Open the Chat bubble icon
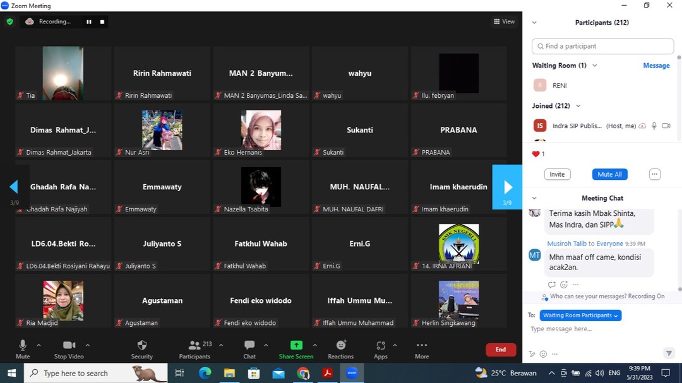The width and height of the screenshot is (682, 383). (249, 345)
